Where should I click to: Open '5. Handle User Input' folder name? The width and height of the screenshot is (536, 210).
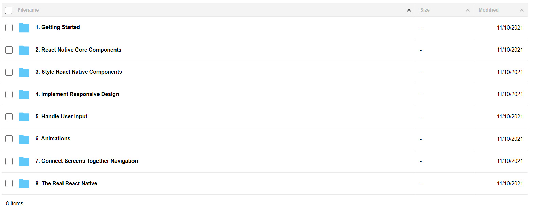pyautogui.click(x=61, y=116)
